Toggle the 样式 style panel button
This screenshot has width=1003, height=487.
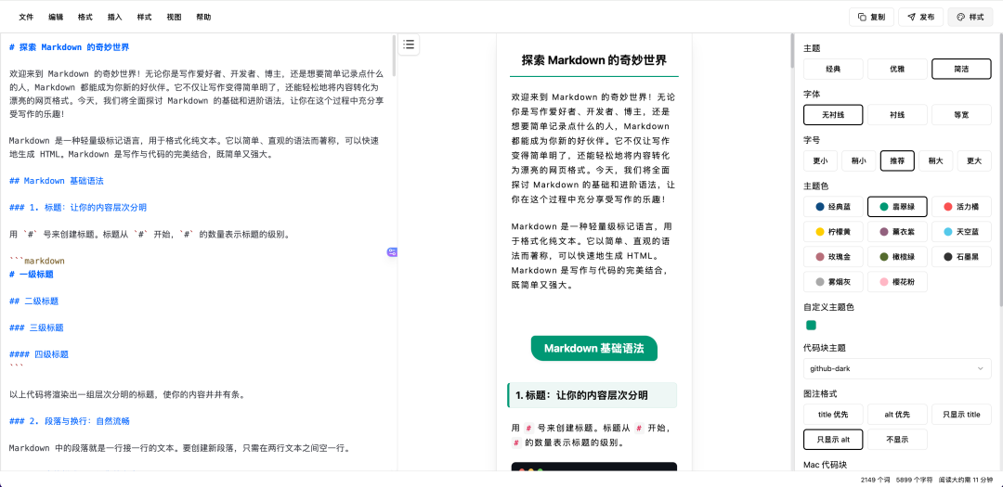point(970,17)
